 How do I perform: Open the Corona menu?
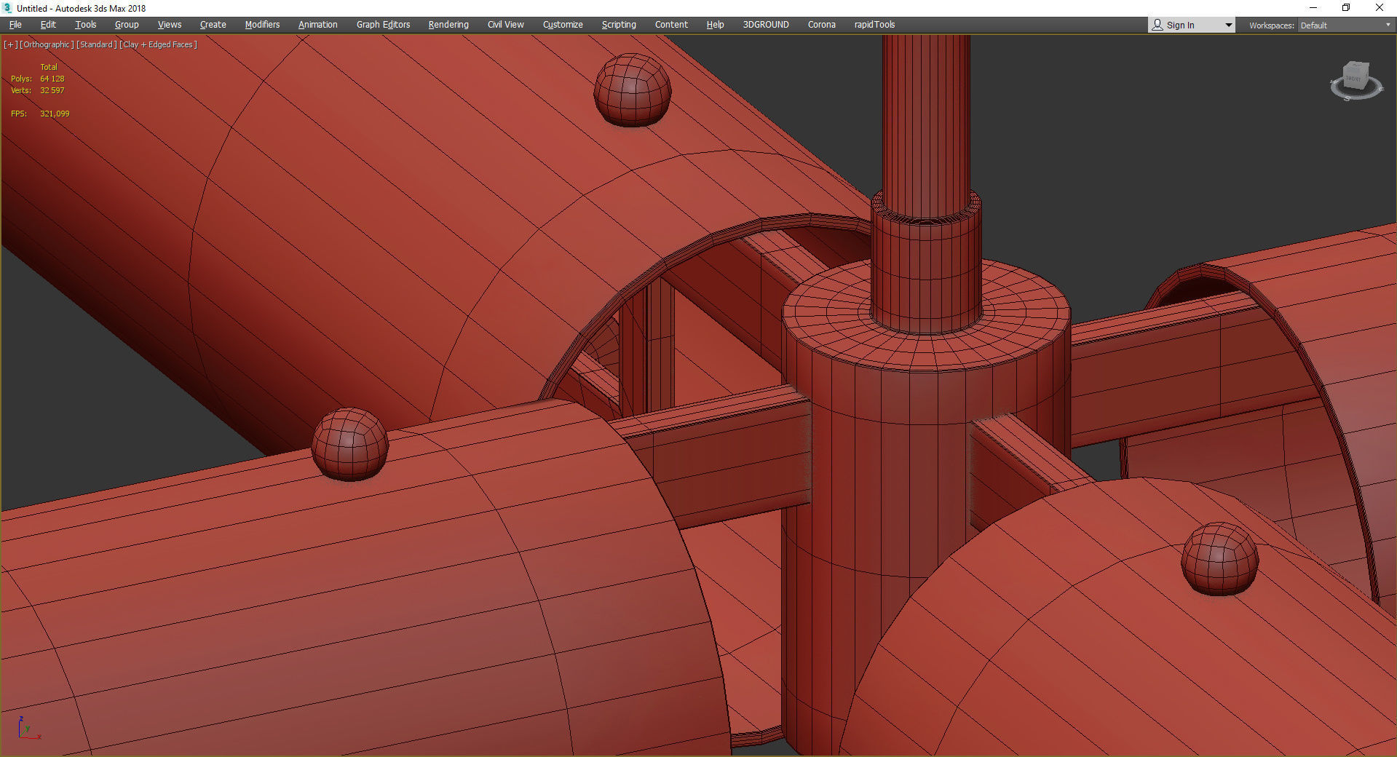821,25
